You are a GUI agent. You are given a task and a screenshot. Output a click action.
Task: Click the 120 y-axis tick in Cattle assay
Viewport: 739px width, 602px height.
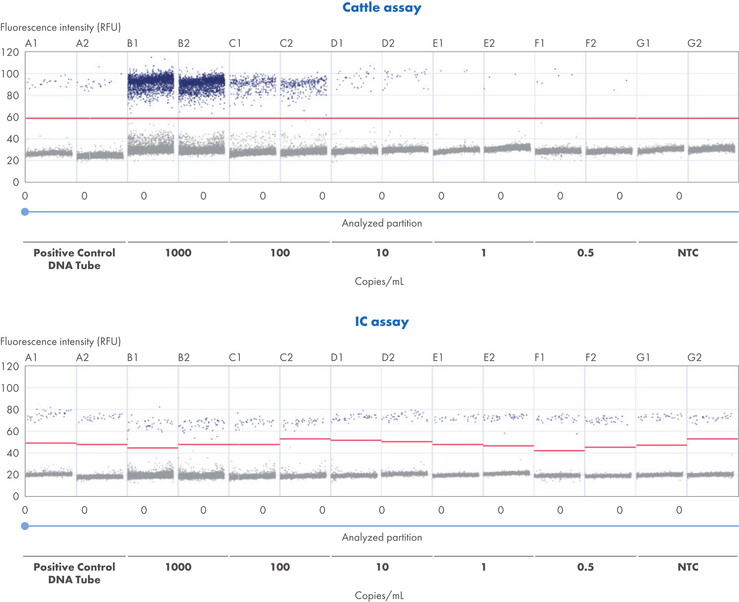tap(10, 52)
